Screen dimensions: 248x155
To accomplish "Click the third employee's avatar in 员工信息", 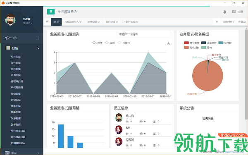I will pyautogui.click(x=119, y=141).
